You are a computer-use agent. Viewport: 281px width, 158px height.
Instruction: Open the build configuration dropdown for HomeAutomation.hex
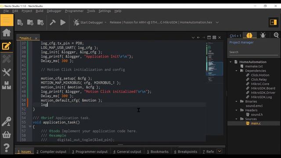[217, 22]
